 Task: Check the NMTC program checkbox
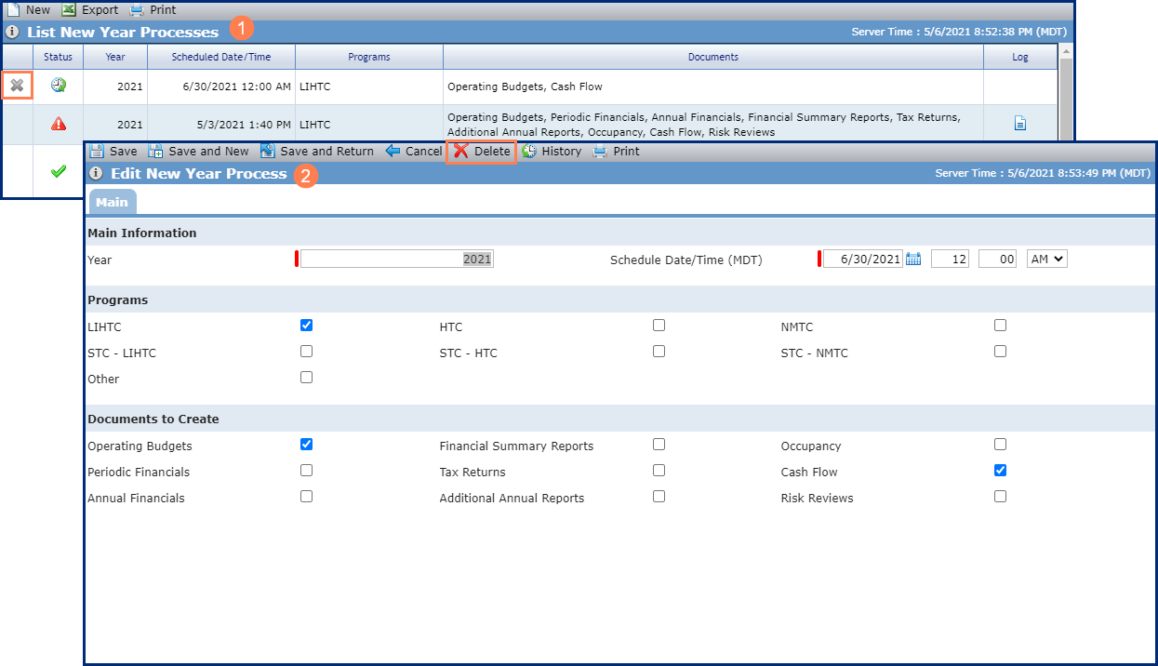[x=1000, y=326]
